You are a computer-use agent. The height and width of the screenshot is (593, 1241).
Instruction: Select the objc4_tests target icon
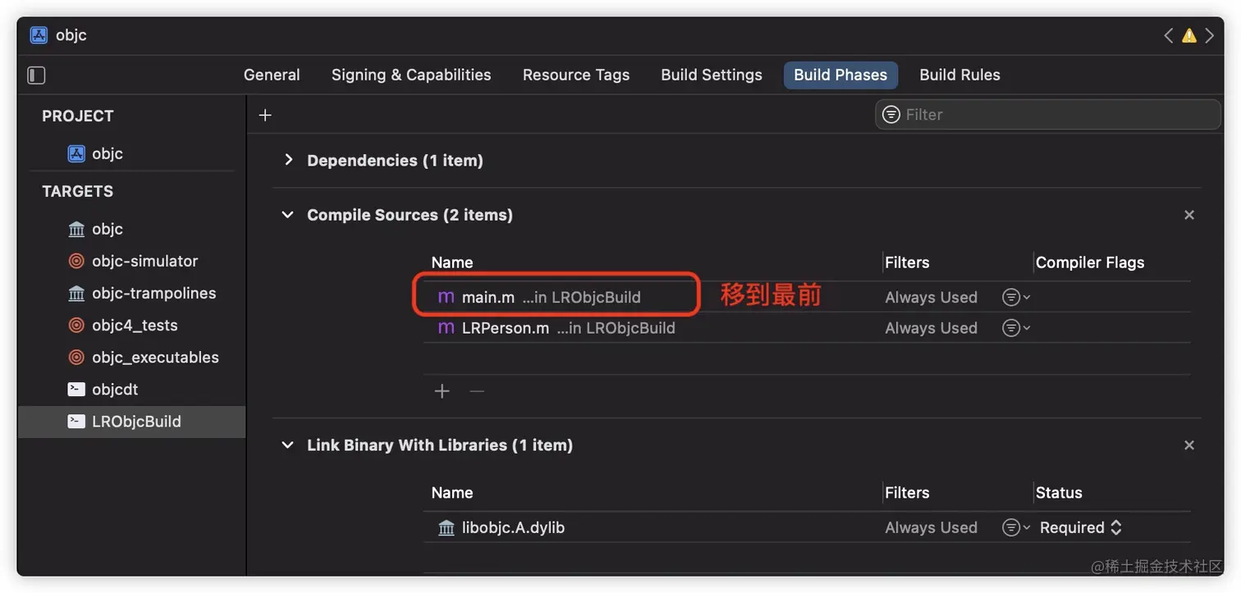[x=76, y=325]
